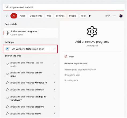Viewport: 127px width, 118px height.
Task: Expand chevron for 'control panel' suggestion
Action: click(x=54, y=74)
